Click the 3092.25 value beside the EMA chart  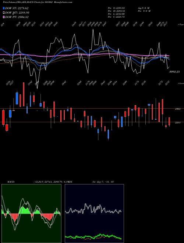coord(174,72)
